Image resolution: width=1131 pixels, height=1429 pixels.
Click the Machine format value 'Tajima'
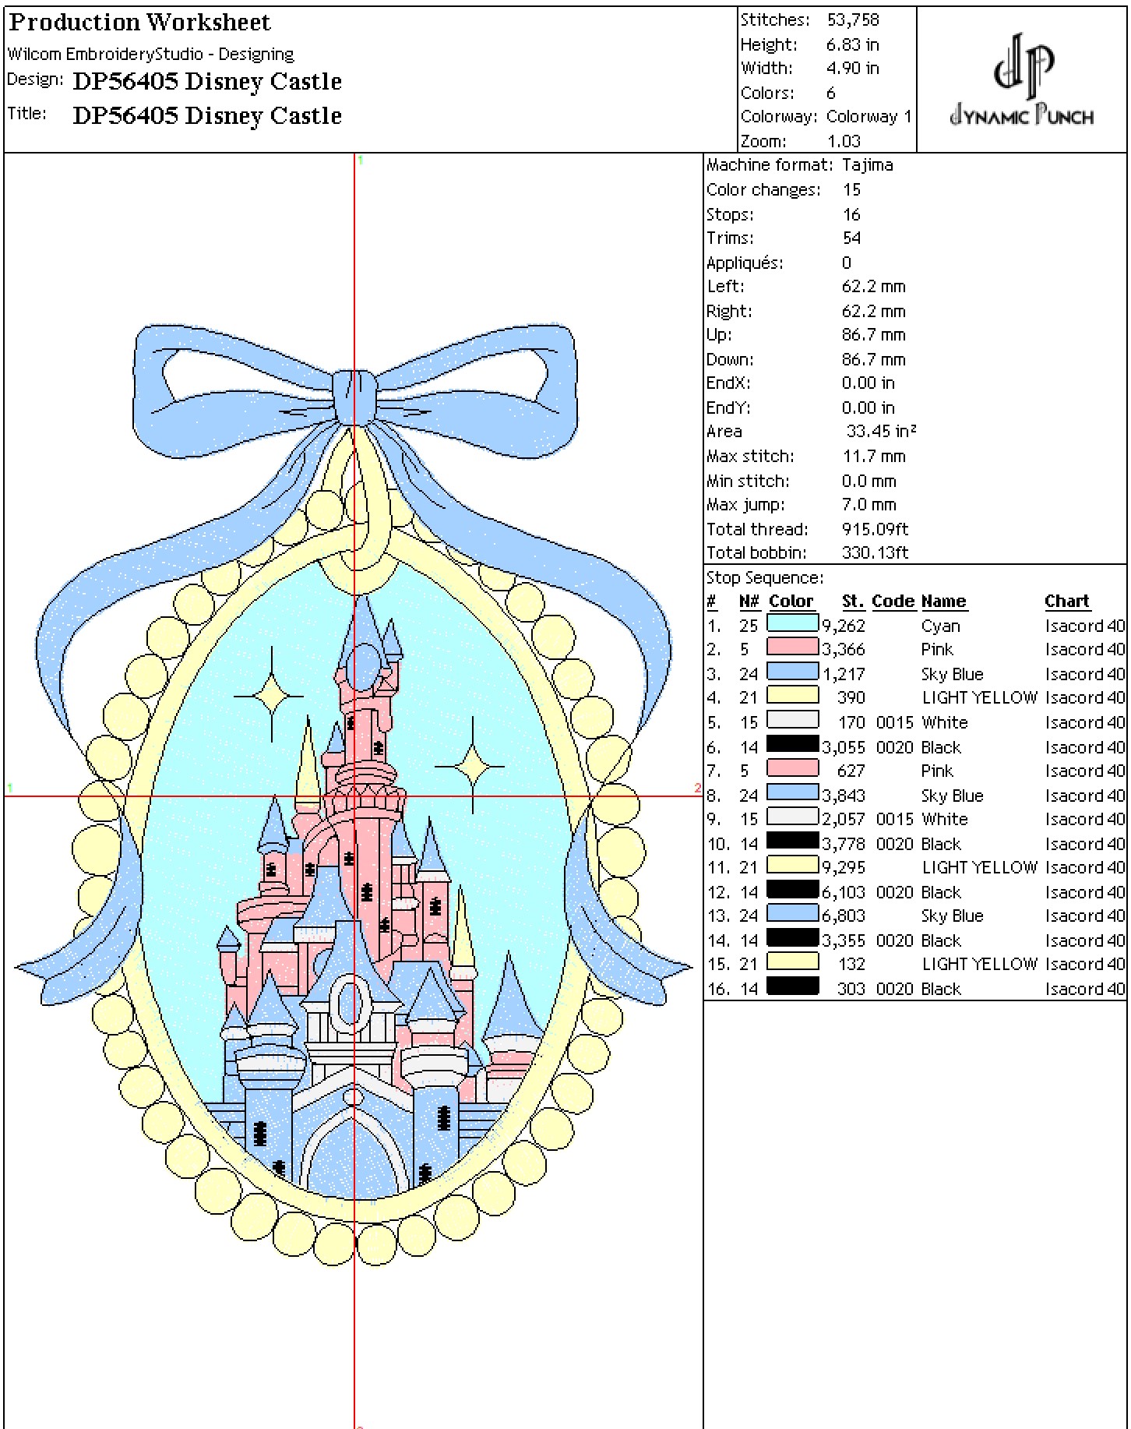point(868,165)
